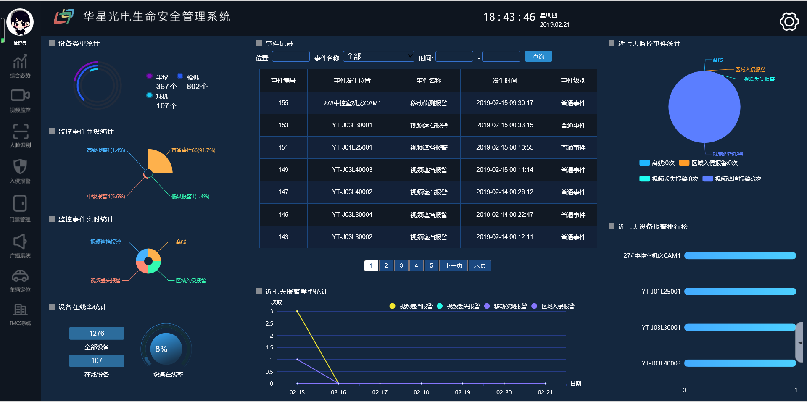This screenshot has height=402, width=807.
Task: Open the settings gear icon
Action: pos(789,21)
